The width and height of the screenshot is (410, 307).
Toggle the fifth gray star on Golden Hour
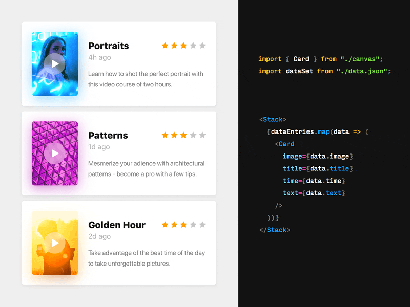click(x=202, y=224)
